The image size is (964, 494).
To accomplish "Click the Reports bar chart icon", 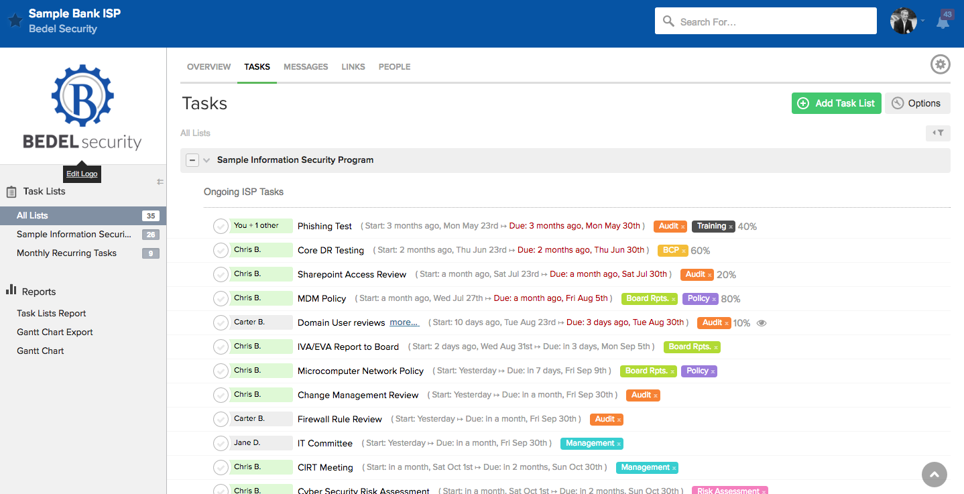I will tap(11, 290).
